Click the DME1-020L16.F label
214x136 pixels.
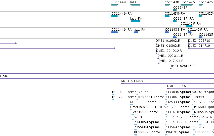click(x=182, y=66)
